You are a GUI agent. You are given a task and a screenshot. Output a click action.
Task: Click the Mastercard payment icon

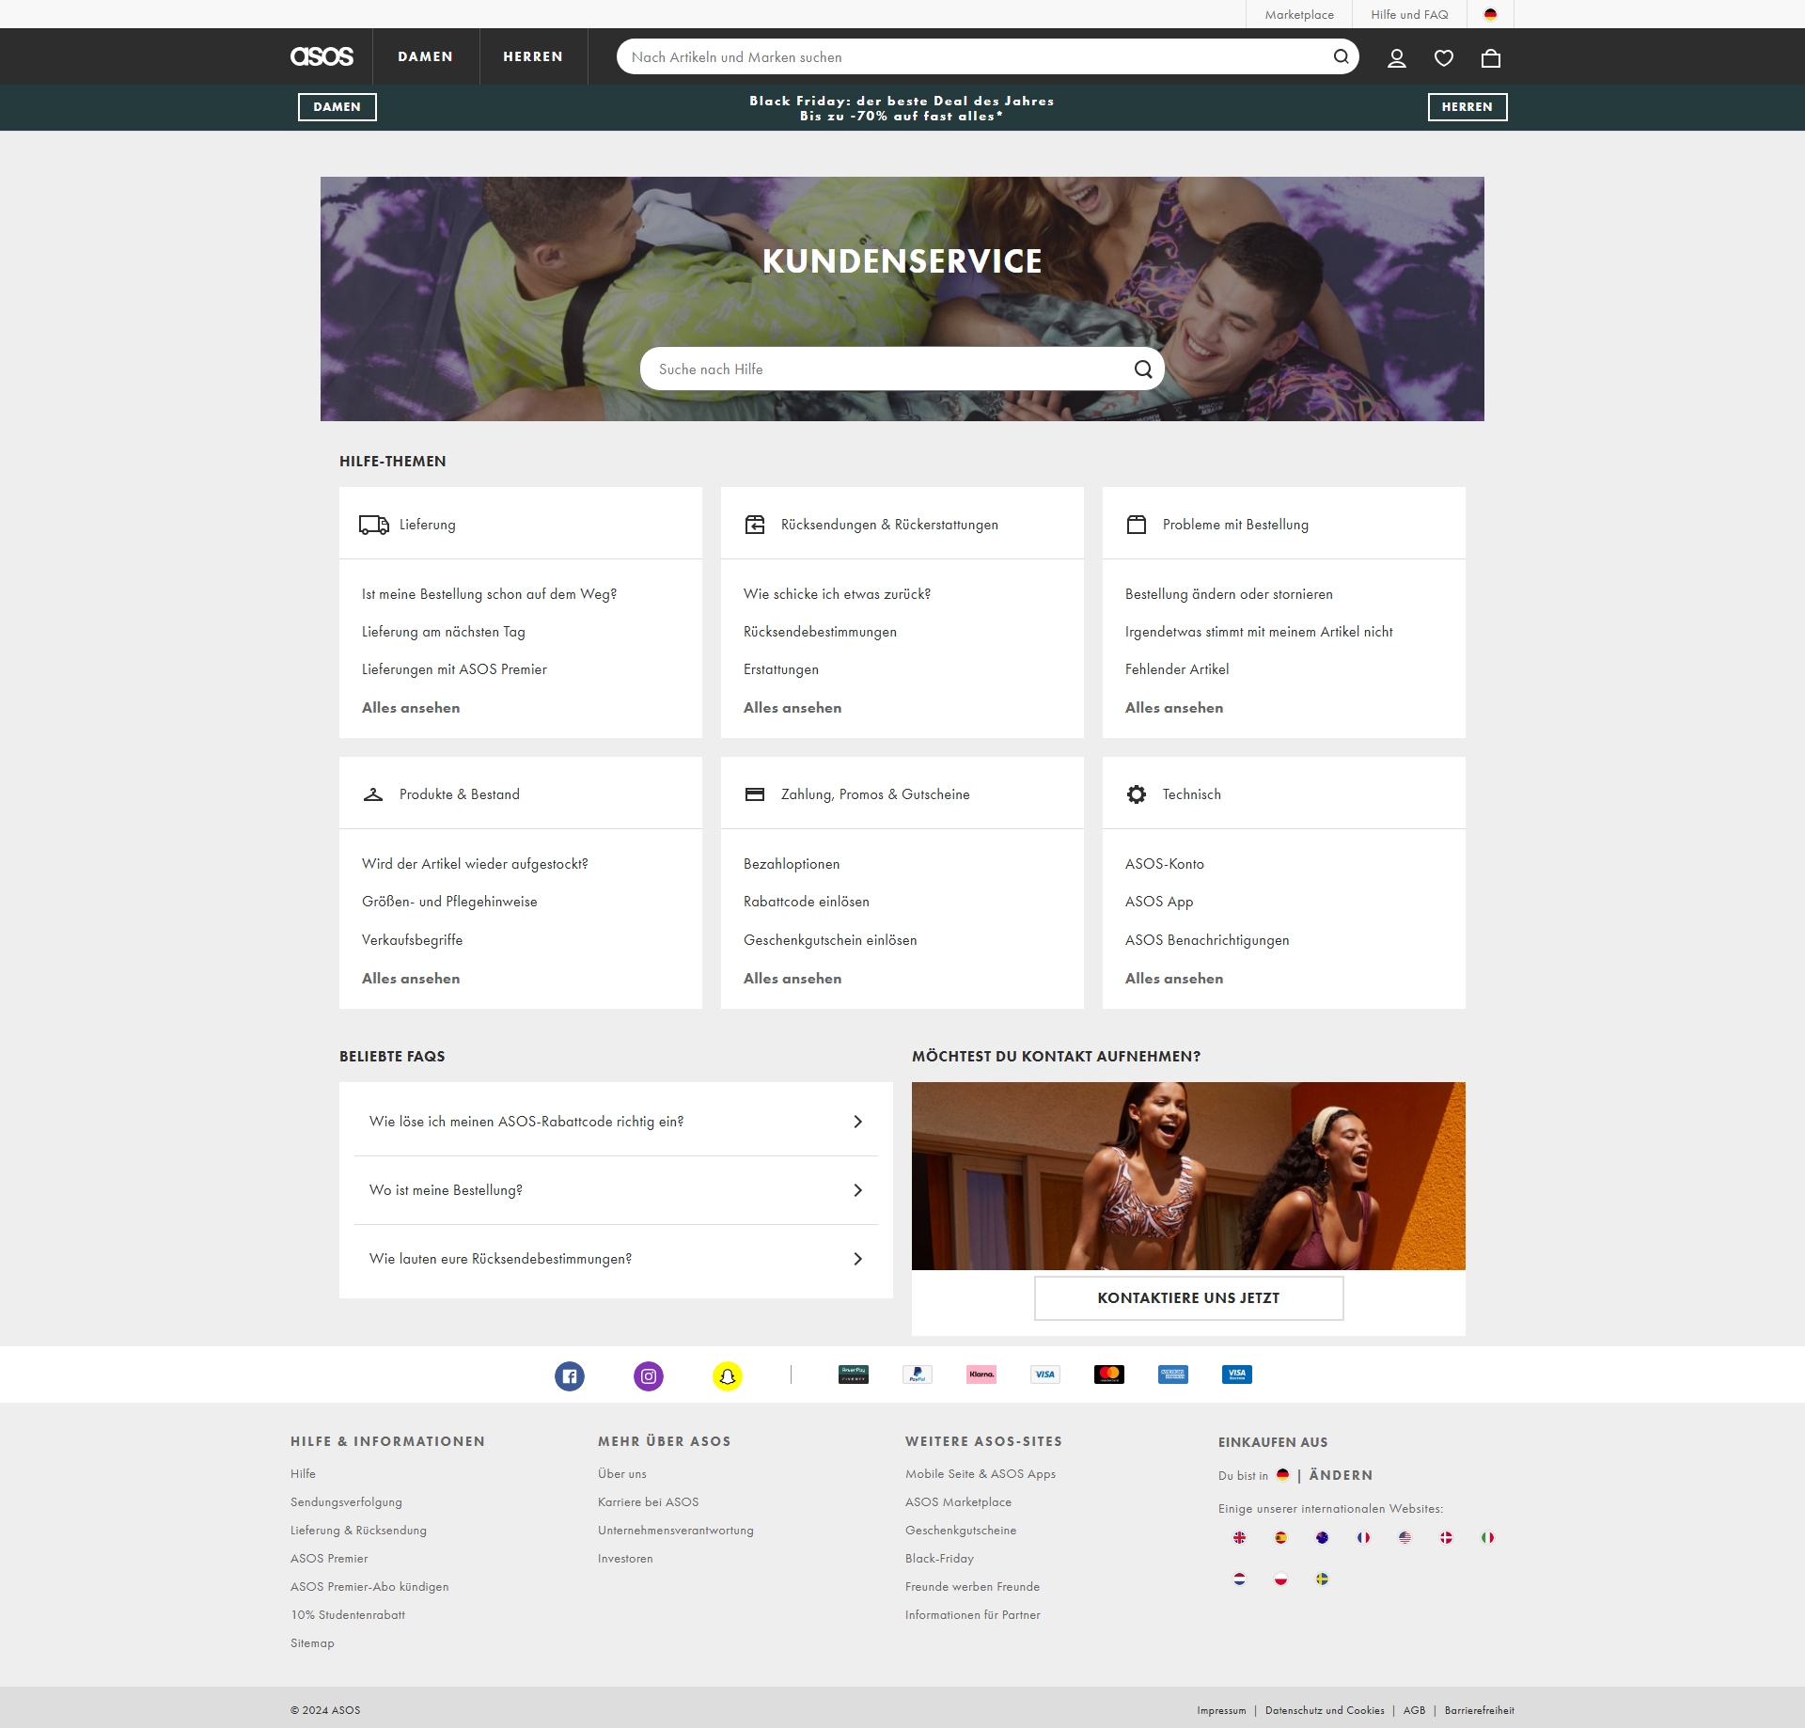[x=1109, y=1375]
